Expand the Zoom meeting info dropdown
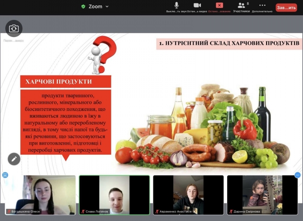Image resolution: width=303 pixels, height=221 pixels. pyautogui.click(x=107, y=7)
